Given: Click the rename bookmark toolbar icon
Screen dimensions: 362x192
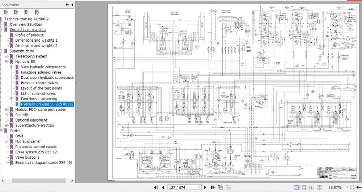Looking at the screenshot, I should [x=26, y=12].
